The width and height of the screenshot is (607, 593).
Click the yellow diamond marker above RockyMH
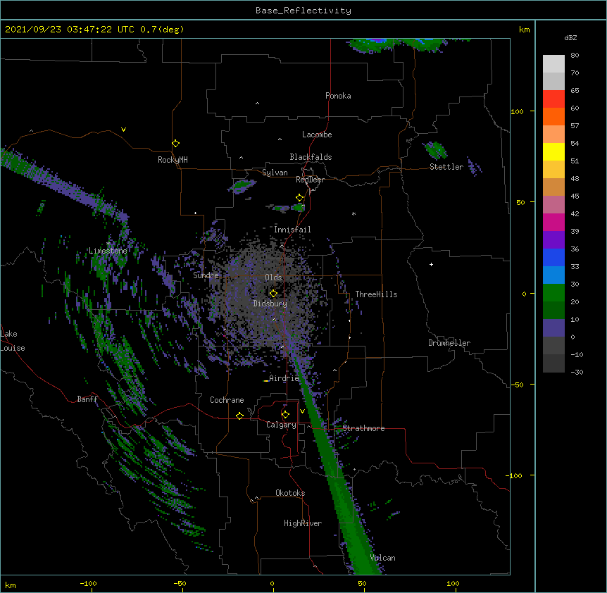coord(176,144)
